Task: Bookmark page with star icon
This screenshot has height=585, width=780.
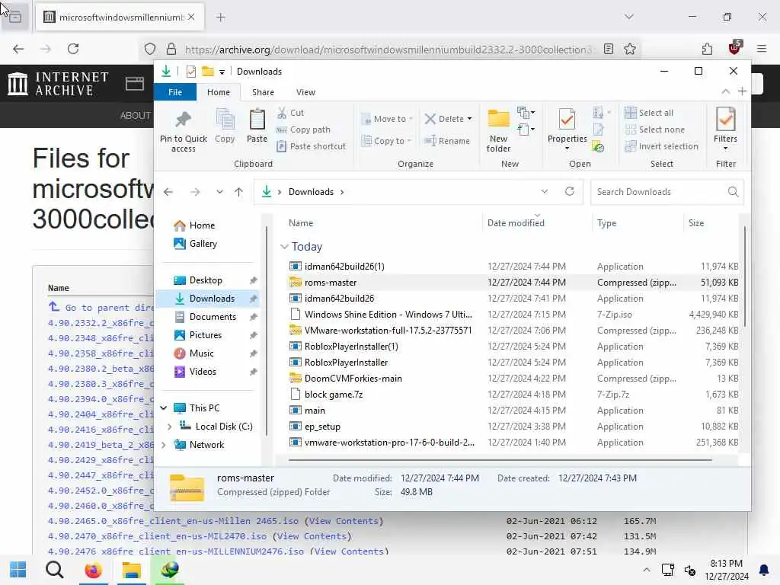Action: [630, 49]
